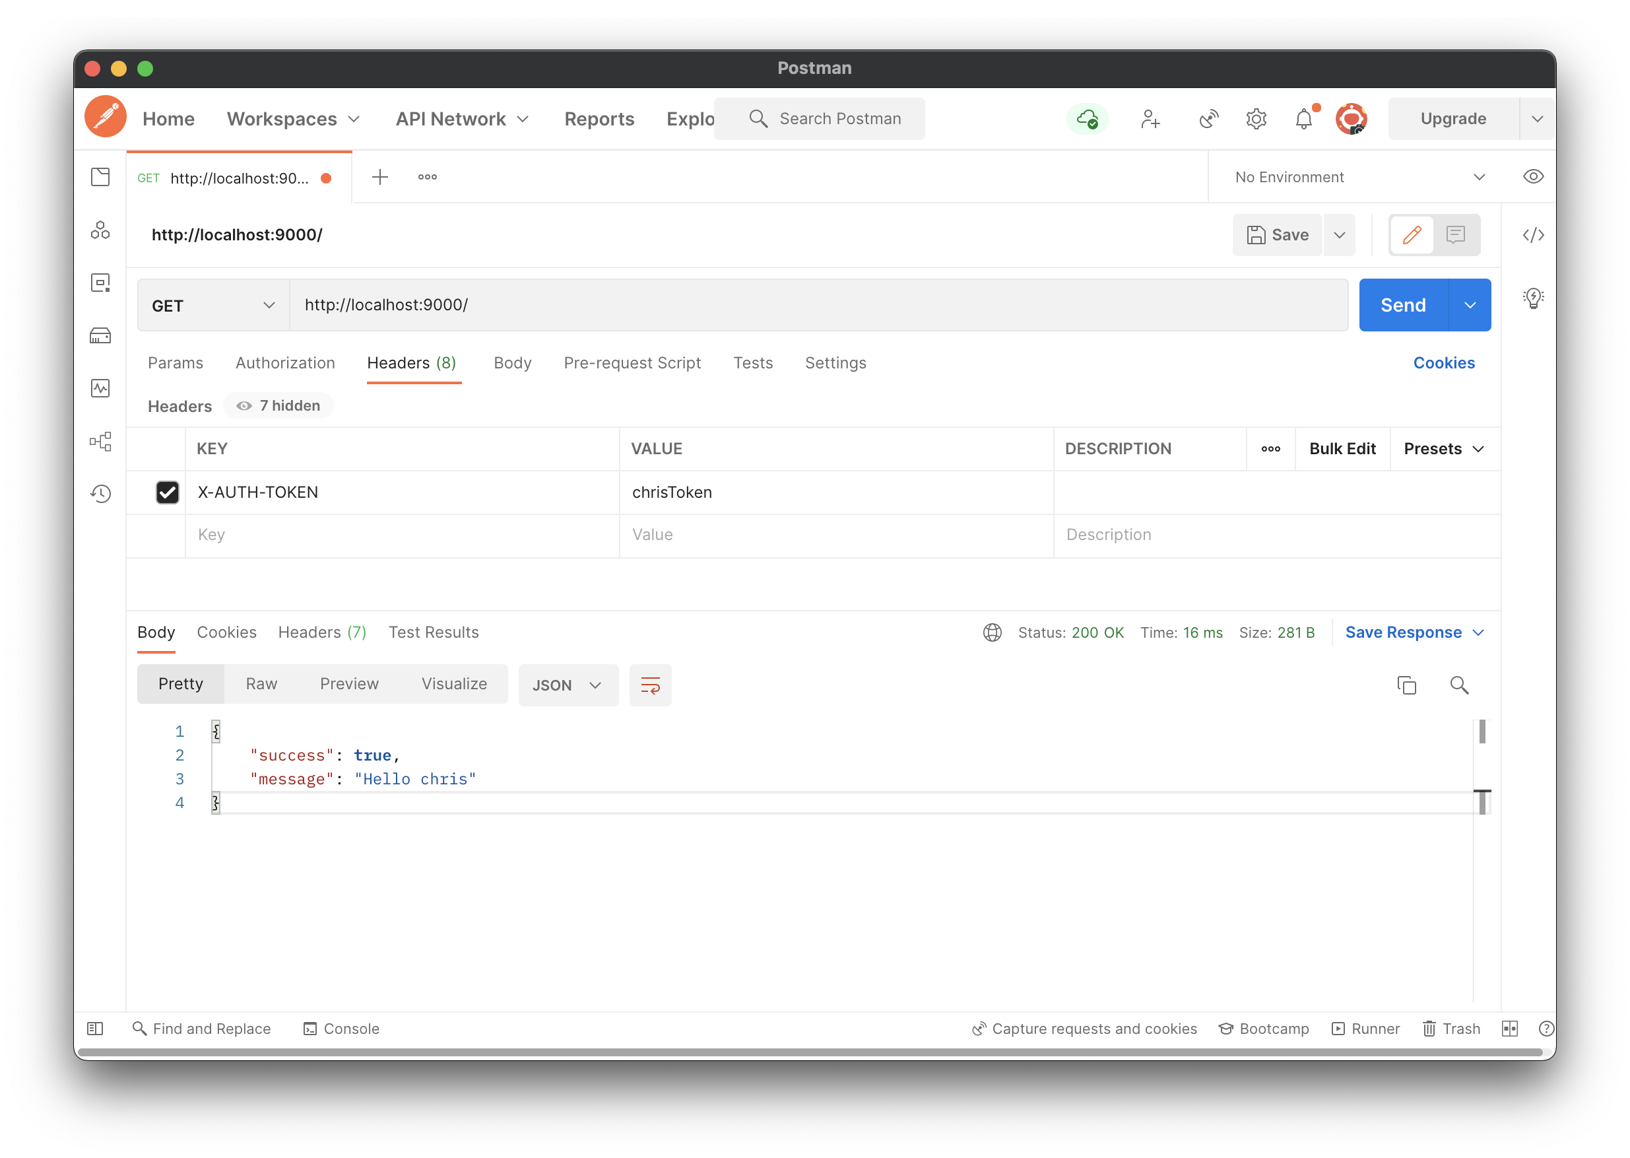Open the notifications bell icon

[1303, 119]
